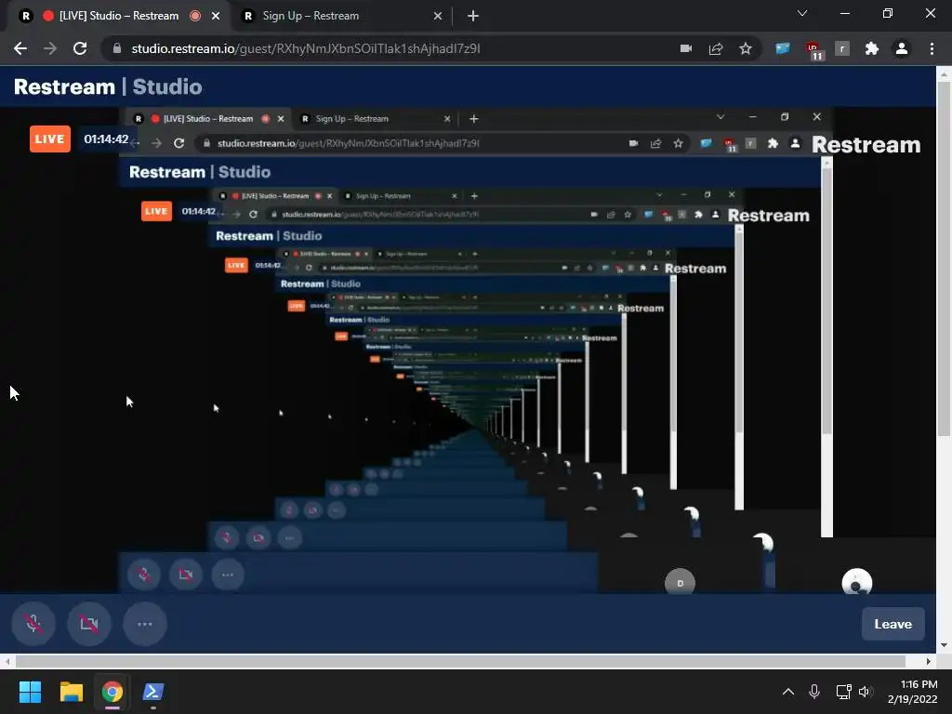Unmute the microphone in Restream Studio
The height and width of the screenshot is (714, 952).
33,624
